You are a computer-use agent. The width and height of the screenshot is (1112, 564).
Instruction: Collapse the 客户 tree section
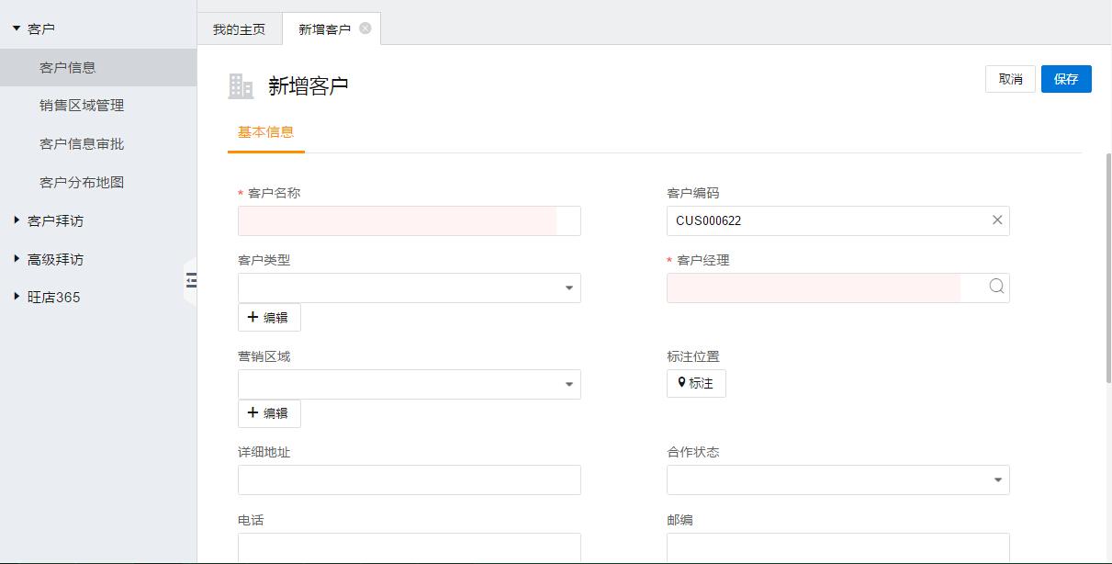[17, 28]
